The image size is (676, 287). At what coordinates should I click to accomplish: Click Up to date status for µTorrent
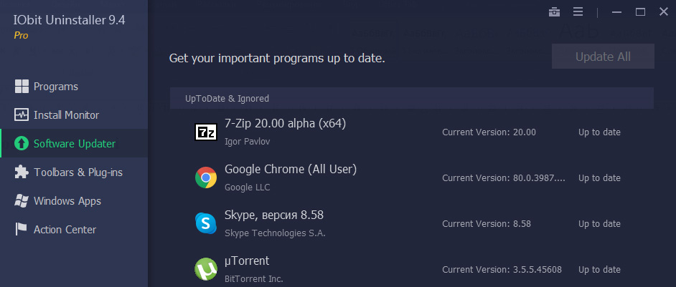tap(599, 270)
